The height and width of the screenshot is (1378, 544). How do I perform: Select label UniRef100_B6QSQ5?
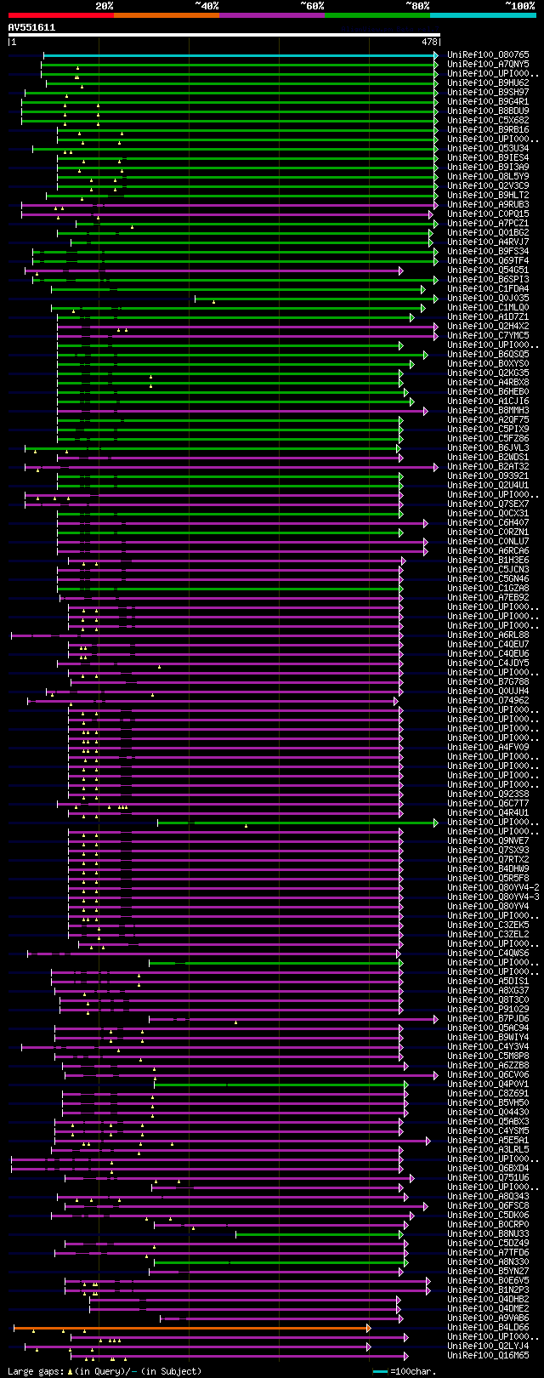488,354
